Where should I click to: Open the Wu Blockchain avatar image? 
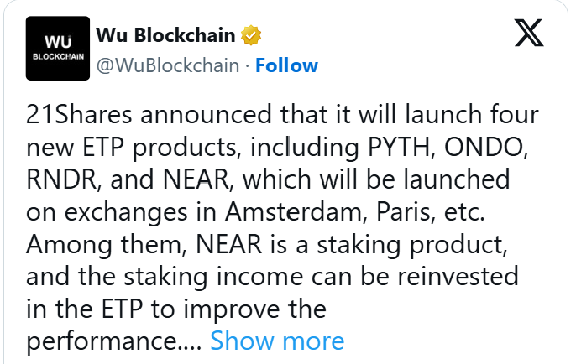pyautogui.click(x=58, y=48)
